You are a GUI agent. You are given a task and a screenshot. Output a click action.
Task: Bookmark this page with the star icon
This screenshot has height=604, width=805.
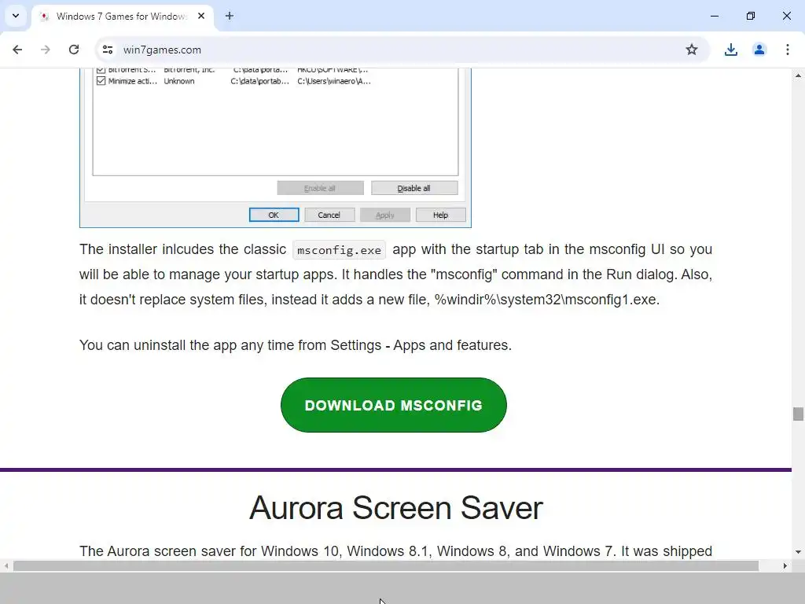(x=692, y=50)
